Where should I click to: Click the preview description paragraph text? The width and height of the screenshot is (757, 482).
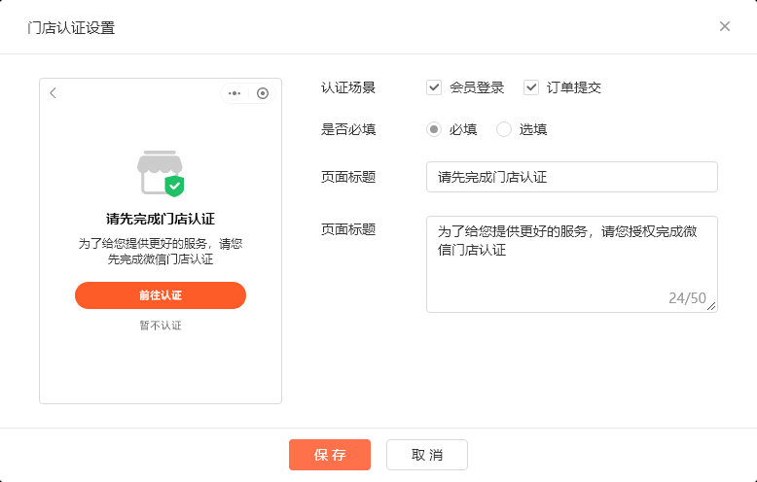point(161,251)
